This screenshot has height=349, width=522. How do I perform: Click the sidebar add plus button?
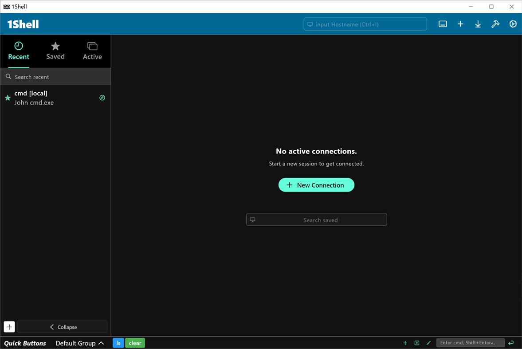pos(9,327)
